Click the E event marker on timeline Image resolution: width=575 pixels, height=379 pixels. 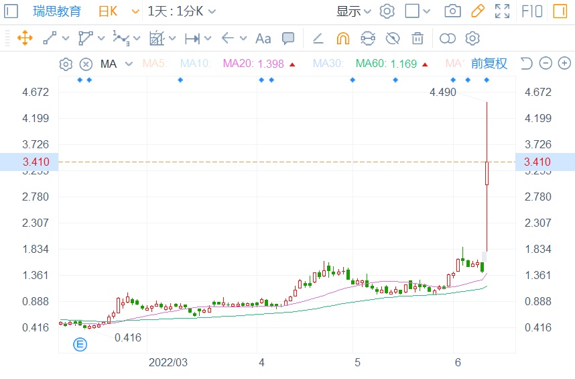[x=80, y=345]
